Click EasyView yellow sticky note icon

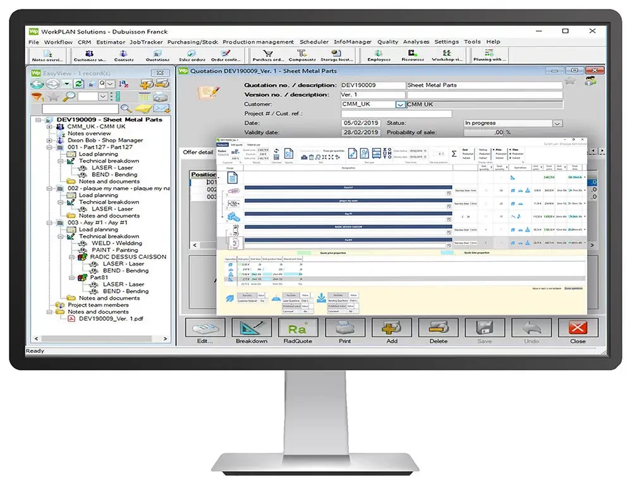click(x=143, y=109)
